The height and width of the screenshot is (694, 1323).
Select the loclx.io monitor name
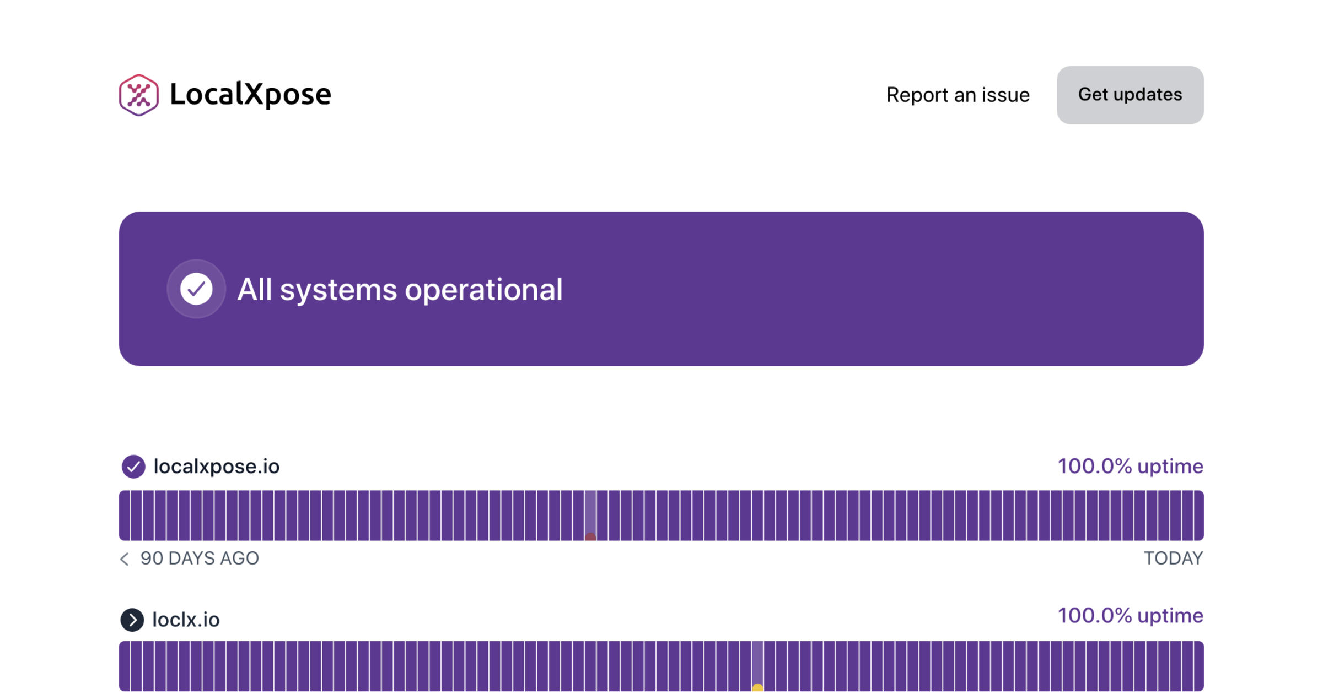(x=186, y=620)
